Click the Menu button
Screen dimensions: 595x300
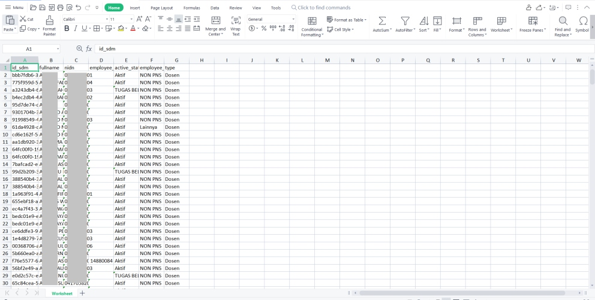click(x=14, y=8)
